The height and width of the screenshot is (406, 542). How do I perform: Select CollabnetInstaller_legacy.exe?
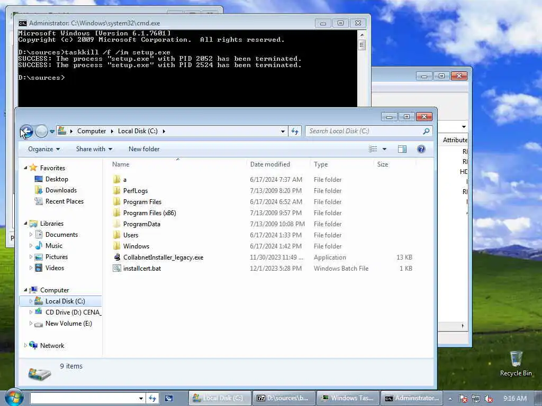(163, 257)
